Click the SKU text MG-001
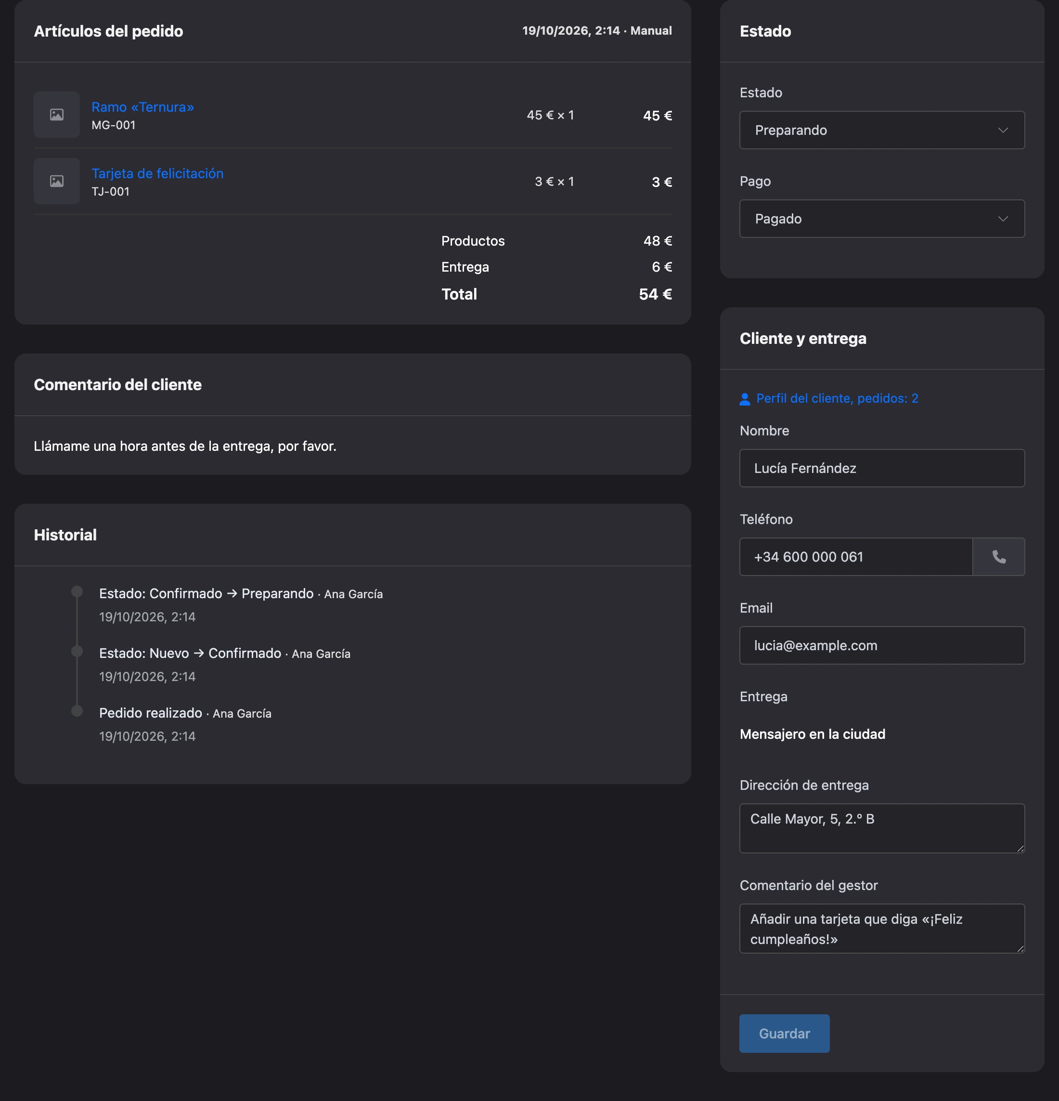 pyautogui.click(x=114, y=125)
